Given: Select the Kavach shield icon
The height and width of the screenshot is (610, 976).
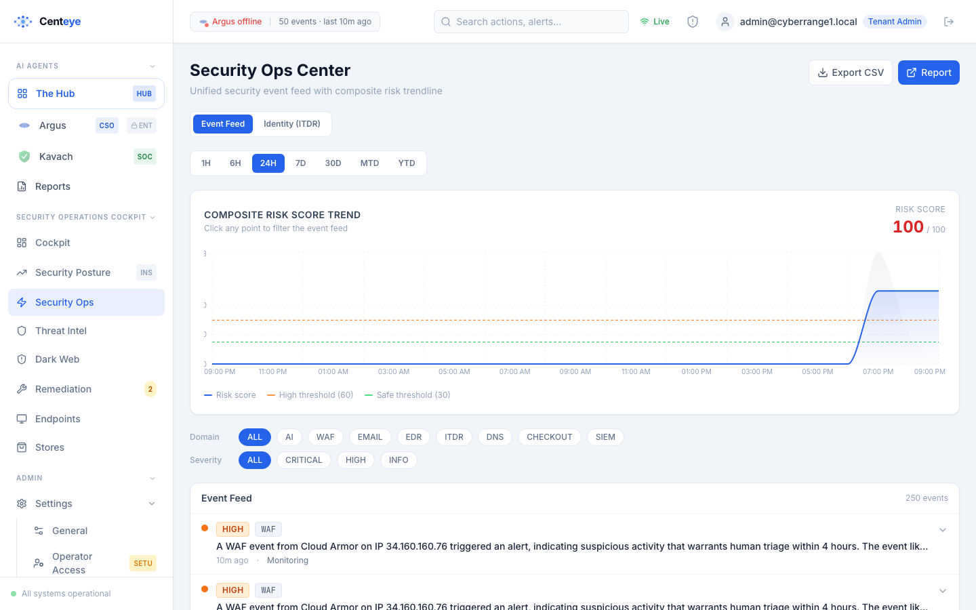Looking at the screenshot, I should 24,157.
